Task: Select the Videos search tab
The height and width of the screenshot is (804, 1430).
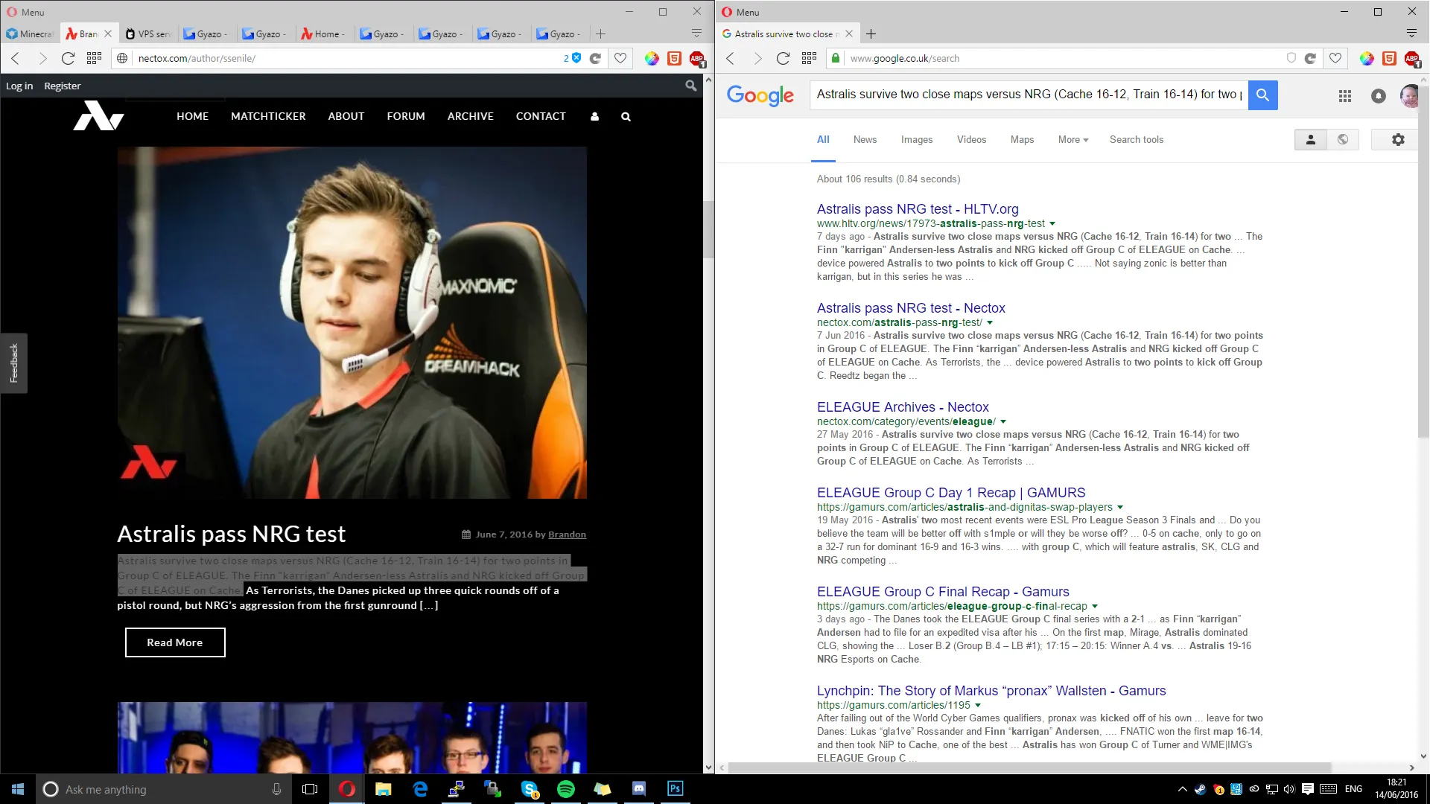Action: coord(971,139)
